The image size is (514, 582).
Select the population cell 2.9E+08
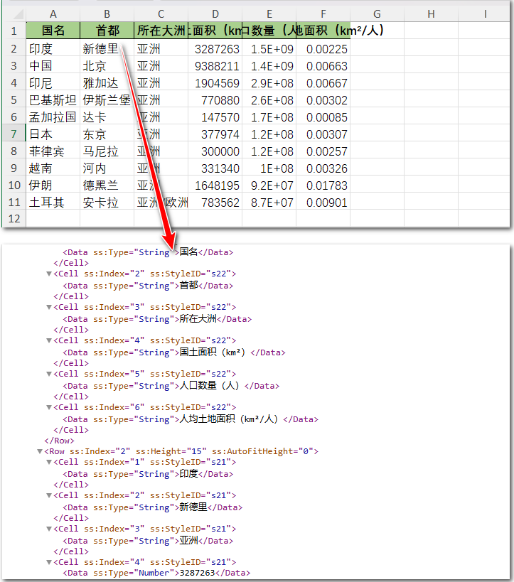[269, 83]
